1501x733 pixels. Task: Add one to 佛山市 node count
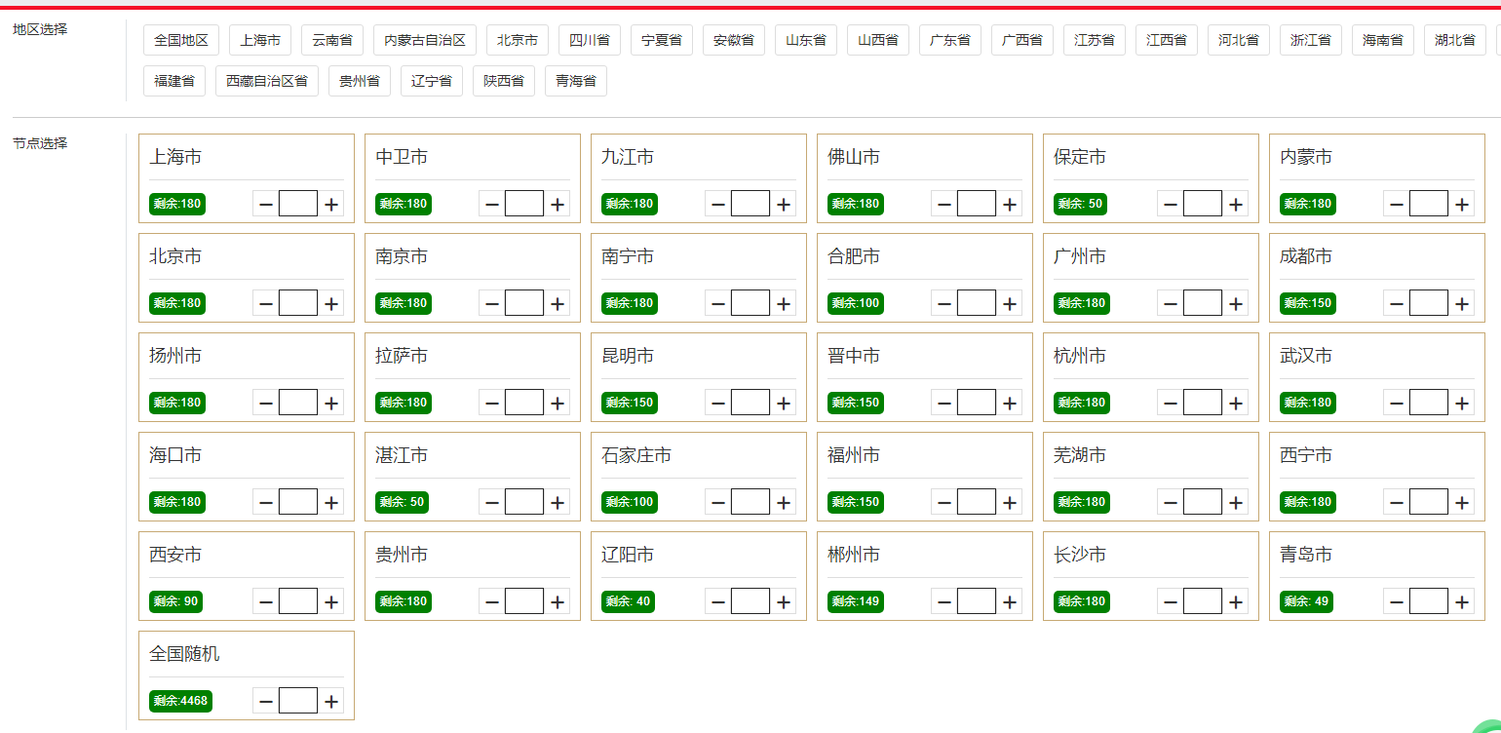1010,204
